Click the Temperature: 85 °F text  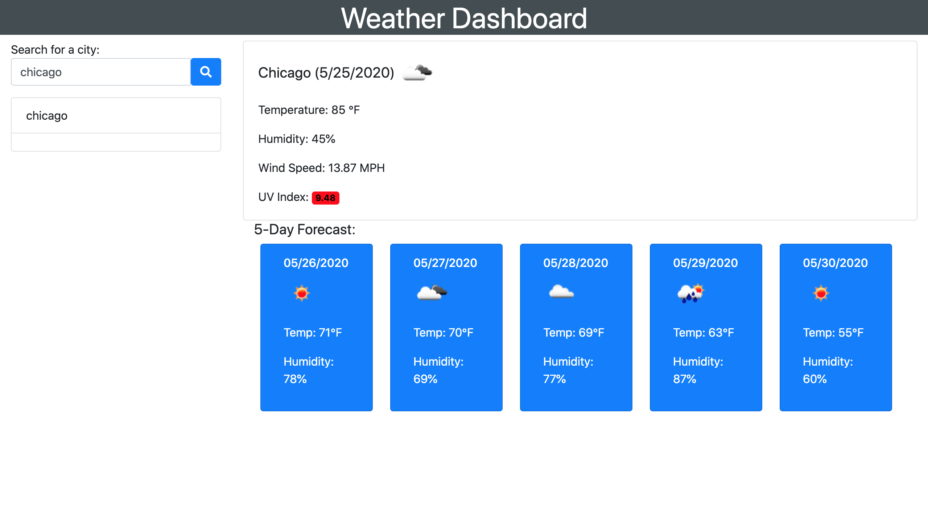point(309,110)
